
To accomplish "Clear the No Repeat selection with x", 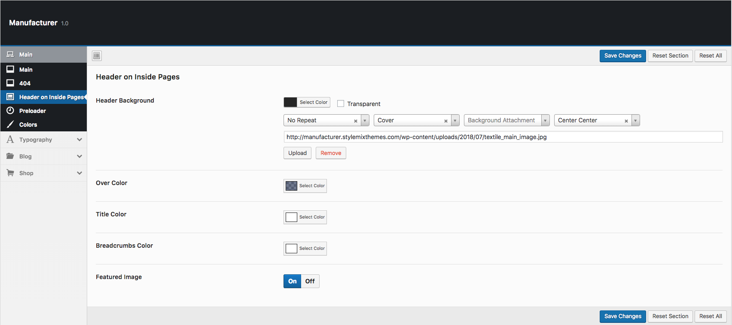I will 356,121.
